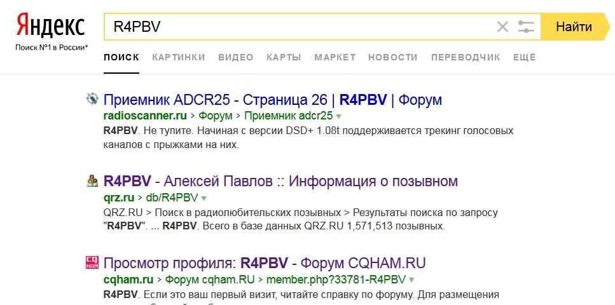Open the member.php?33781-R4PBV breadcrumb

click(336, 280)
